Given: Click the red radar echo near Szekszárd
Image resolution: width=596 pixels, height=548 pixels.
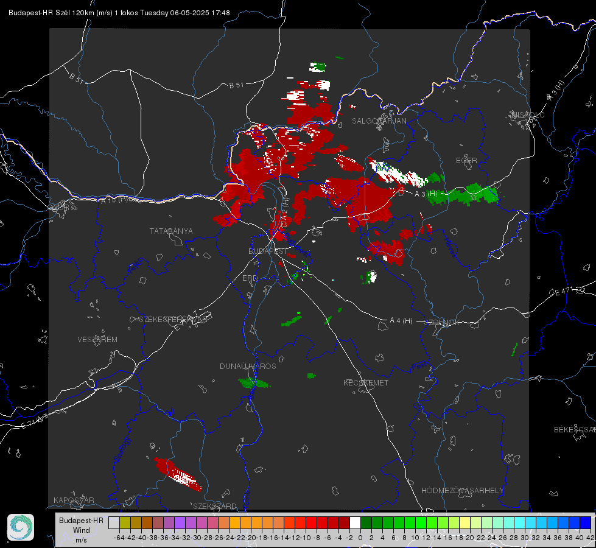Looking at the screenshot, I should 178,474.
